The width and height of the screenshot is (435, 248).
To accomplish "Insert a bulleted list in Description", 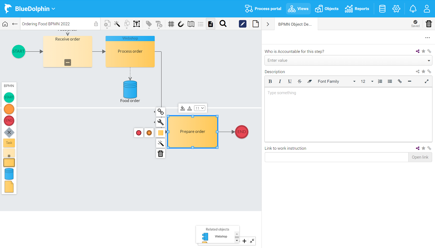I will [x=390, y=82].
